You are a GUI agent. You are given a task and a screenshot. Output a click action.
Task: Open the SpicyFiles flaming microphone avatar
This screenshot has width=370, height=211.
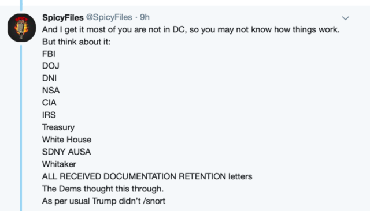coord(22,28)
